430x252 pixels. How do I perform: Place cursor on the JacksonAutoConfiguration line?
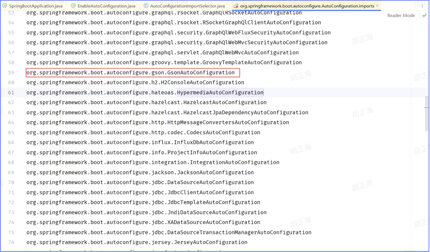140,172
